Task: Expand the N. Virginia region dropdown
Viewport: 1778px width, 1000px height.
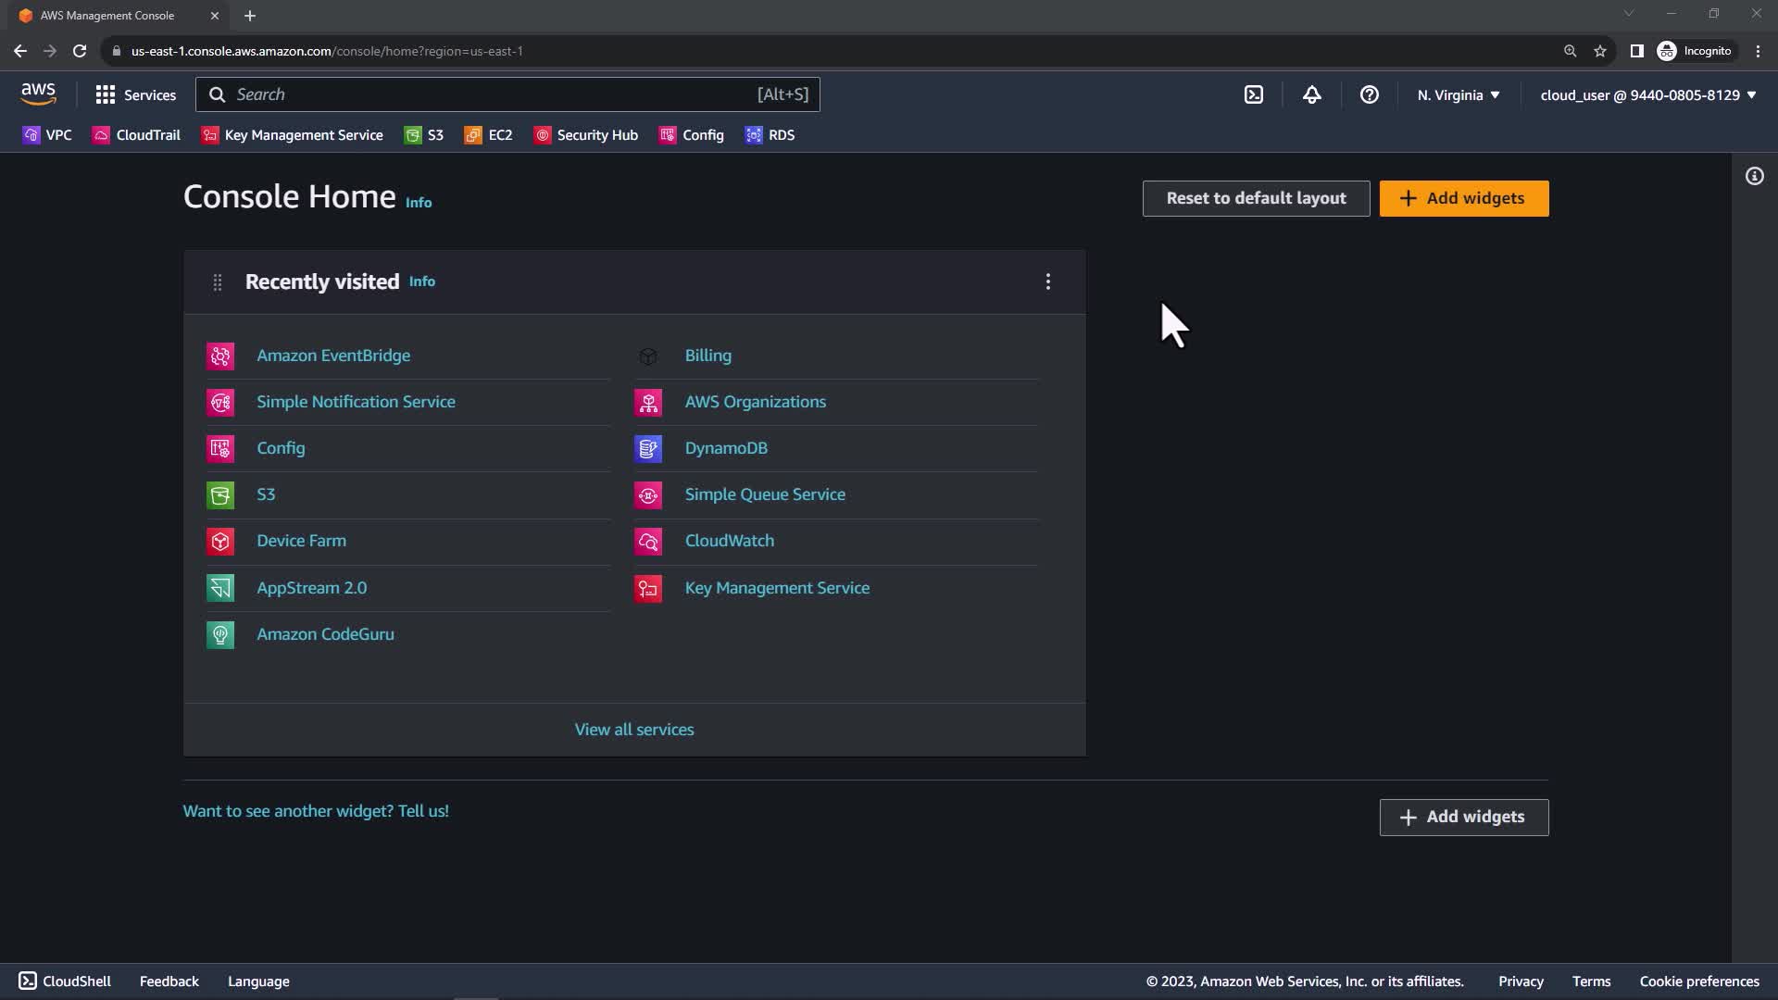Action: pyautogui.click(x=1458, y=95)
